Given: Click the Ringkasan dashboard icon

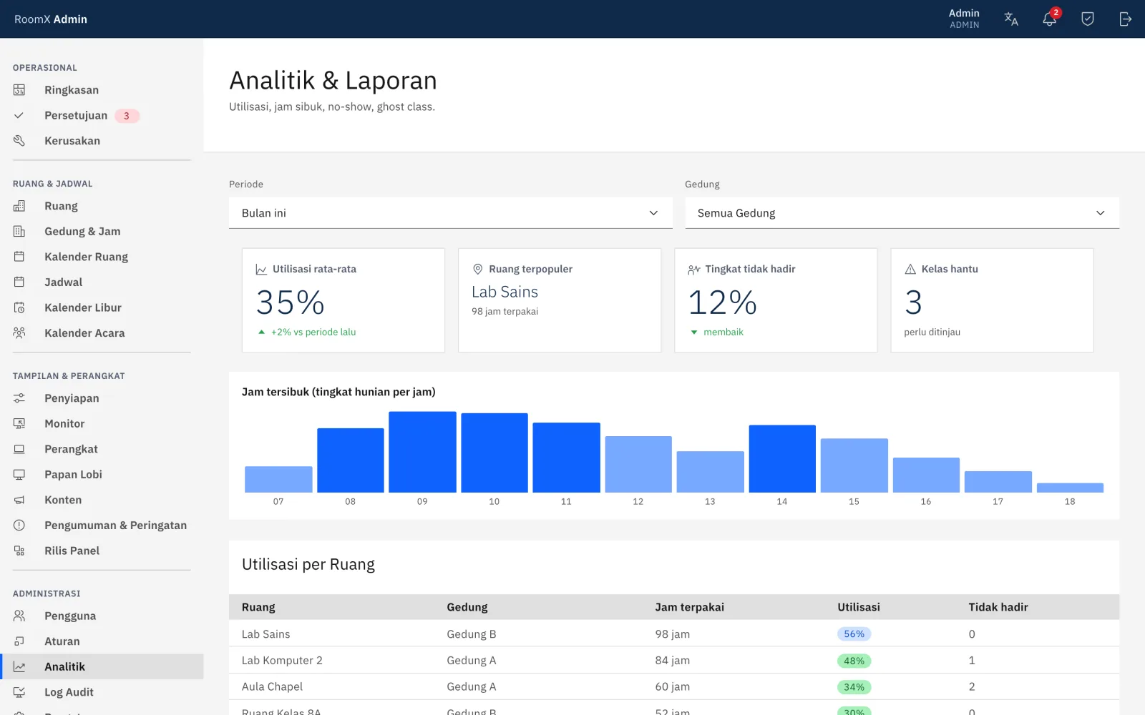Looking at the screenshot, I should coord(19,90).
